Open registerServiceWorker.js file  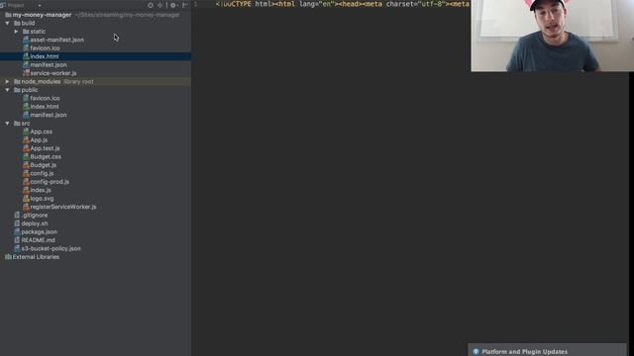click(x=63, y=207)
